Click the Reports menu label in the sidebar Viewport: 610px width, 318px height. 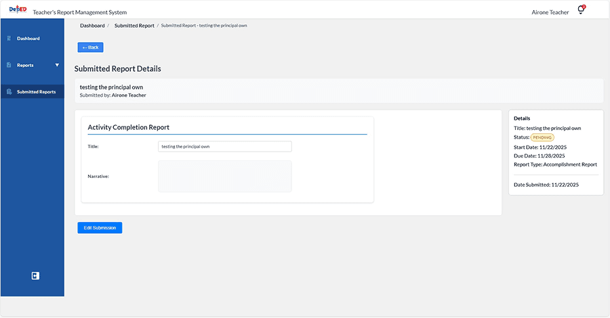click(25, 65)
